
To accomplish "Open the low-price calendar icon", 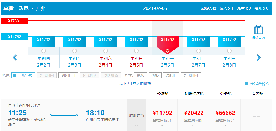I will 258,32.
